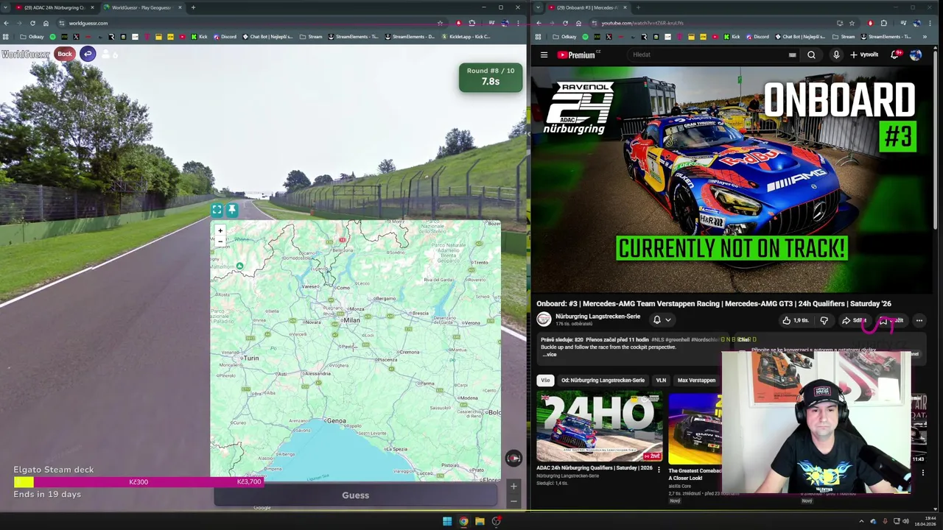Image resolution: width=943 pixels, height=530 pixels.
Task: Open the tab search dropdown in left browser
Action: point(6,7)
